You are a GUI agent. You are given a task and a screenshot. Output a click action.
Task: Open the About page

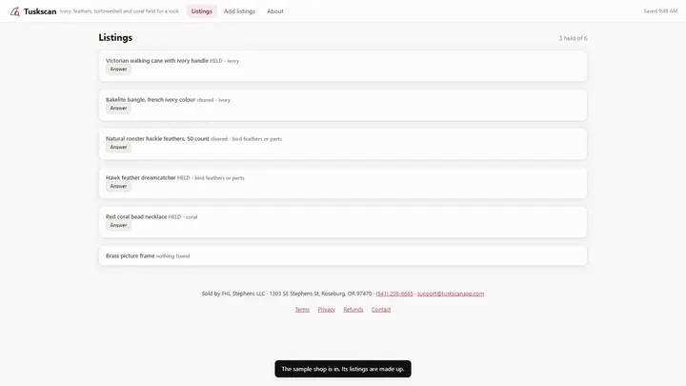click(x=275, y=11)
